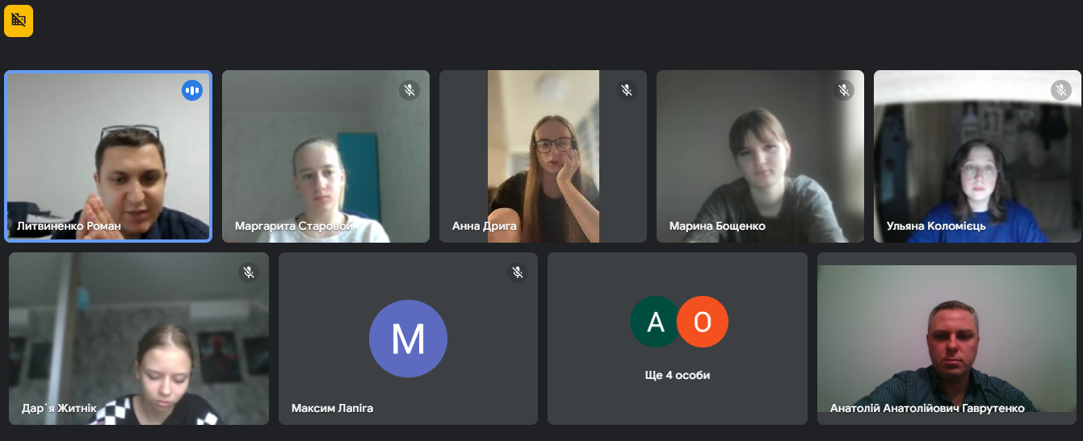The width and height of the screenshot is (1083, 441).
Task: Click muted mic icon on Максим Лапіга tile
Action: pos(518,273)
